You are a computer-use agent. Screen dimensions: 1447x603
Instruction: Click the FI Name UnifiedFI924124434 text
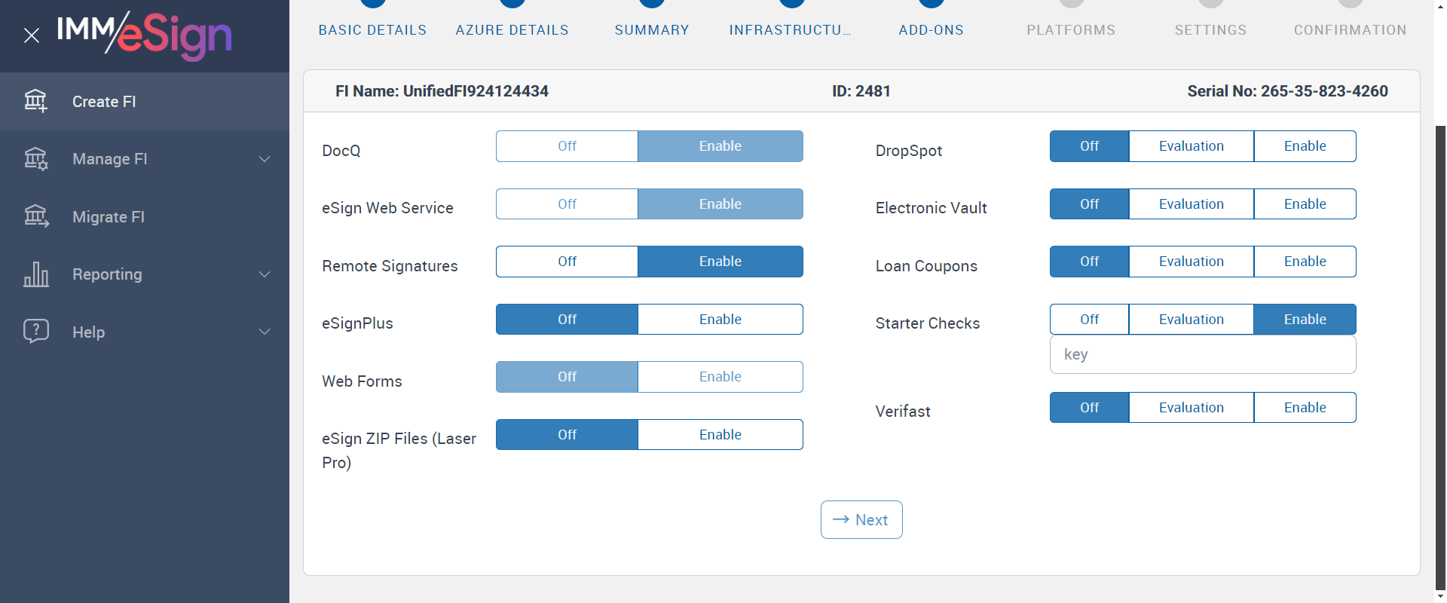point(442,91)
